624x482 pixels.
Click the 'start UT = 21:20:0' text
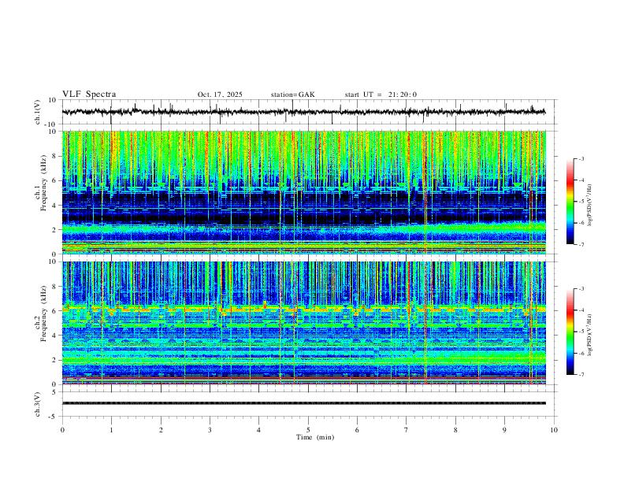[381, 95]
